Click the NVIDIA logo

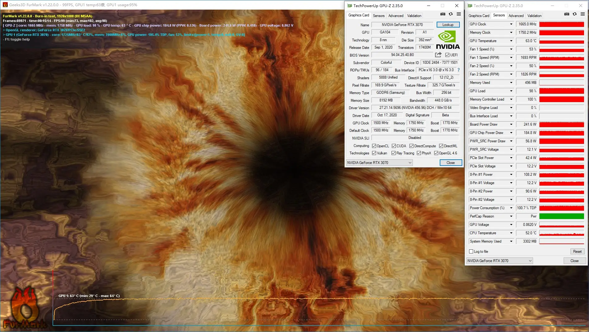point(448,40)
